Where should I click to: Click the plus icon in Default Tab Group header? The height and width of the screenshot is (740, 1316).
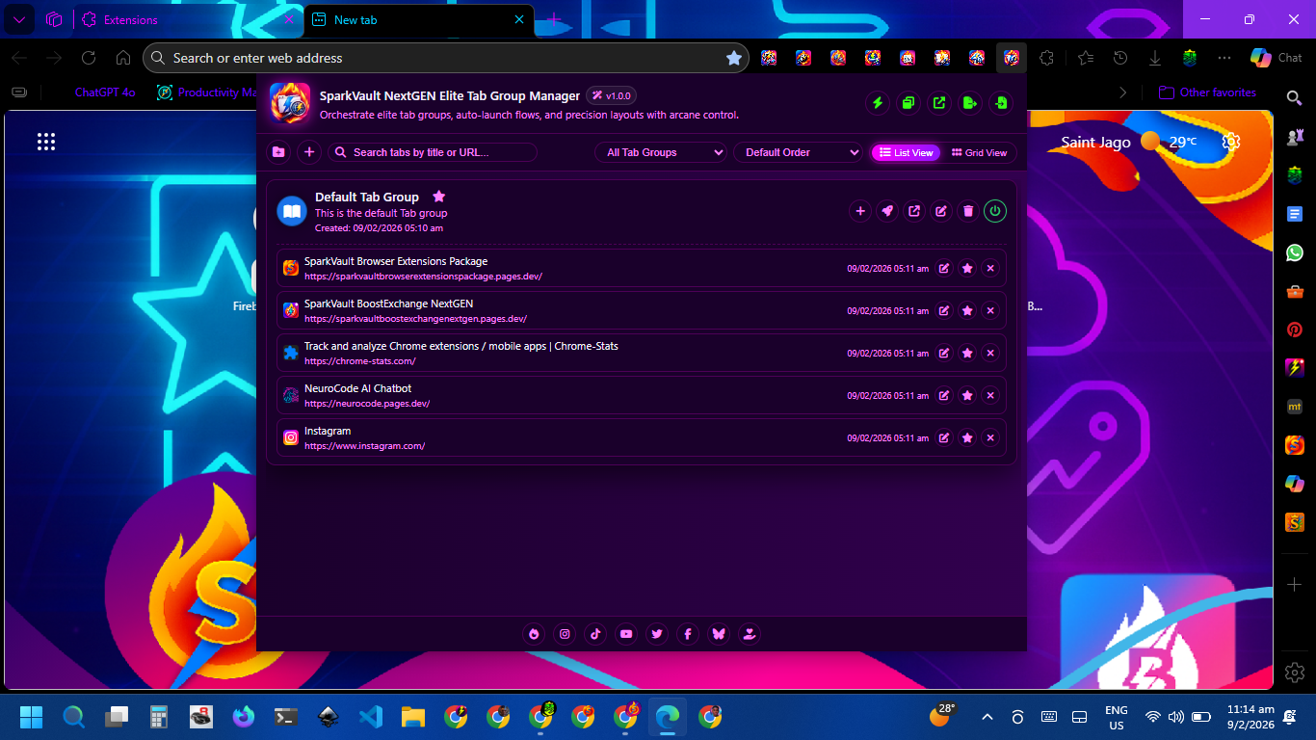click(860, 211)
